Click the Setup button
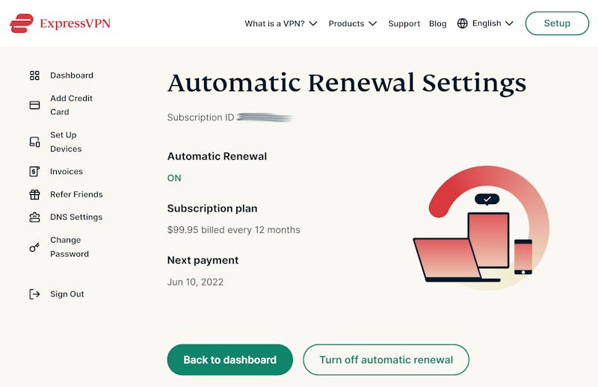Screen dimensions: 598x387 coord(557,23)
